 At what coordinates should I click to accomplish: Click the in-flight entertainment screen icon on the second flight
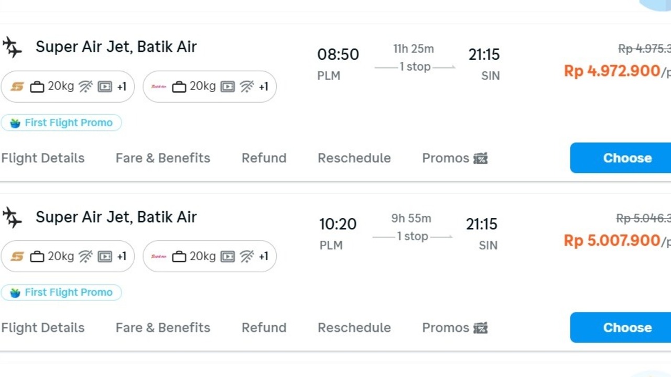click(105, 256)
